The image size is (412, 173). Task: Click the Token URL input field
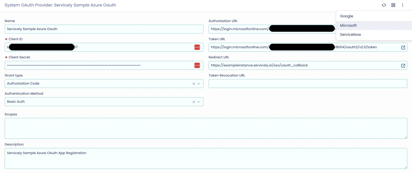click(x=308, y=47)
